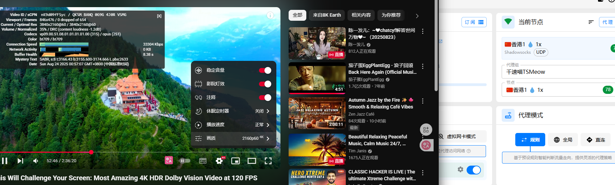Open the Jazz Relaxing Autumn 2:00:11 thumbnail
Image resolution: width=615 pixels, height=185 pixels.
(x=317, y=113)
